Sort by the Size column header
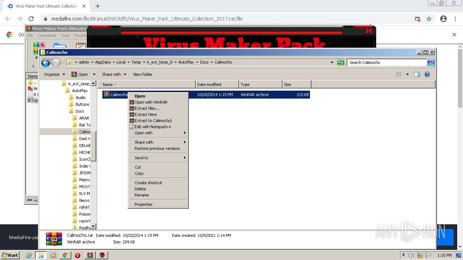This screenshot has height=260, width=463. [297, 84]
